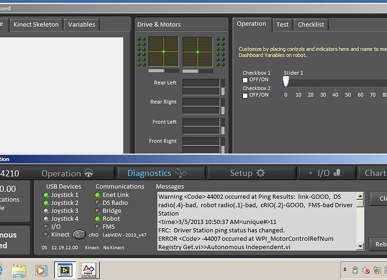387x280 pixels.
Task: Toggle Checkbox 1 OFF/ON
Action: point(245,80)
